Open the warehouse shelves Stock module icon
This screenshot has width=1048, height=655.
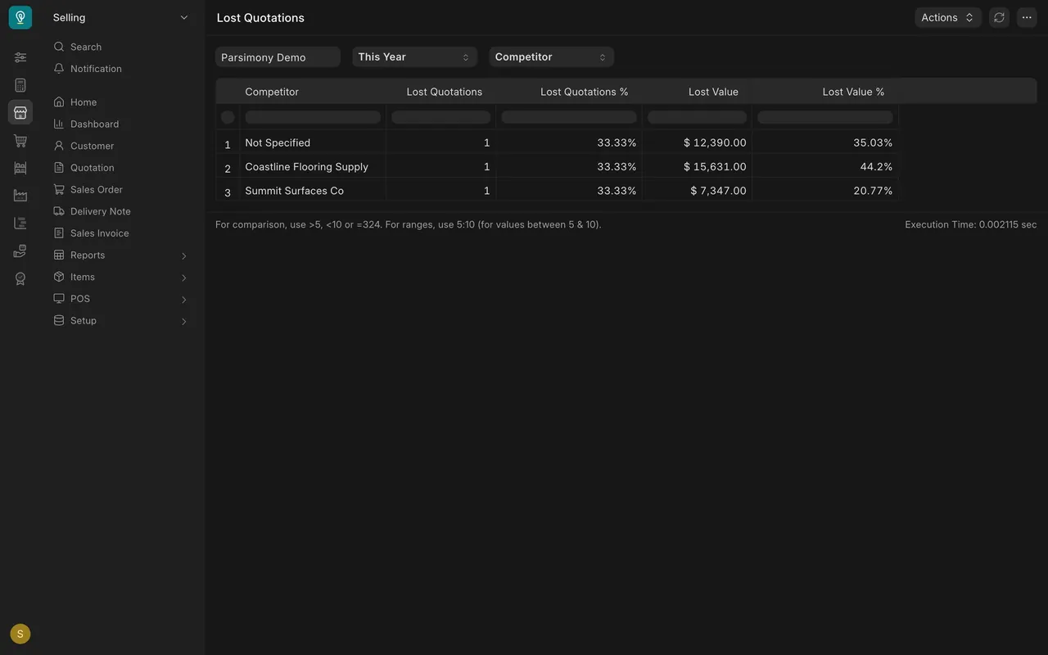click(x=20, y=168)
